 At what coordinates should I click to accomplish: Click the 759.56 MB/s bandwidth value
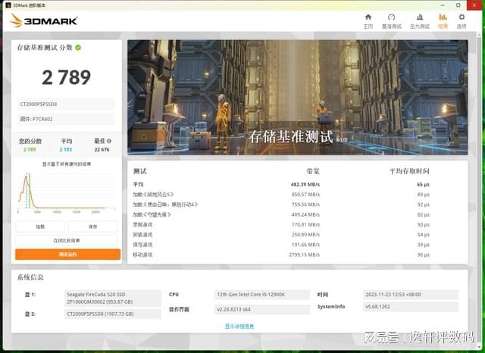point(305,205)
